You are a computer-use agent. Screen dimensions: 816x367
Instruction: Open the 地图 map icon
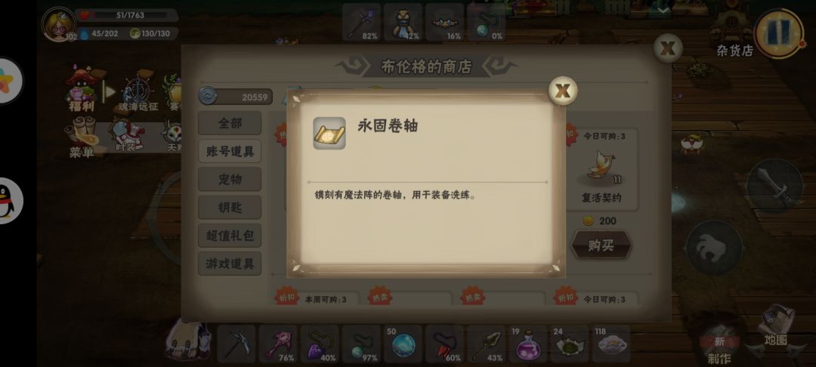775,325
